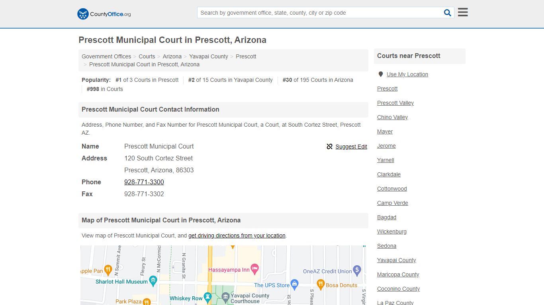Select Sedona from nearby courts list
The height and width of the screenshot is (305, 544).
tap(386, 246)
